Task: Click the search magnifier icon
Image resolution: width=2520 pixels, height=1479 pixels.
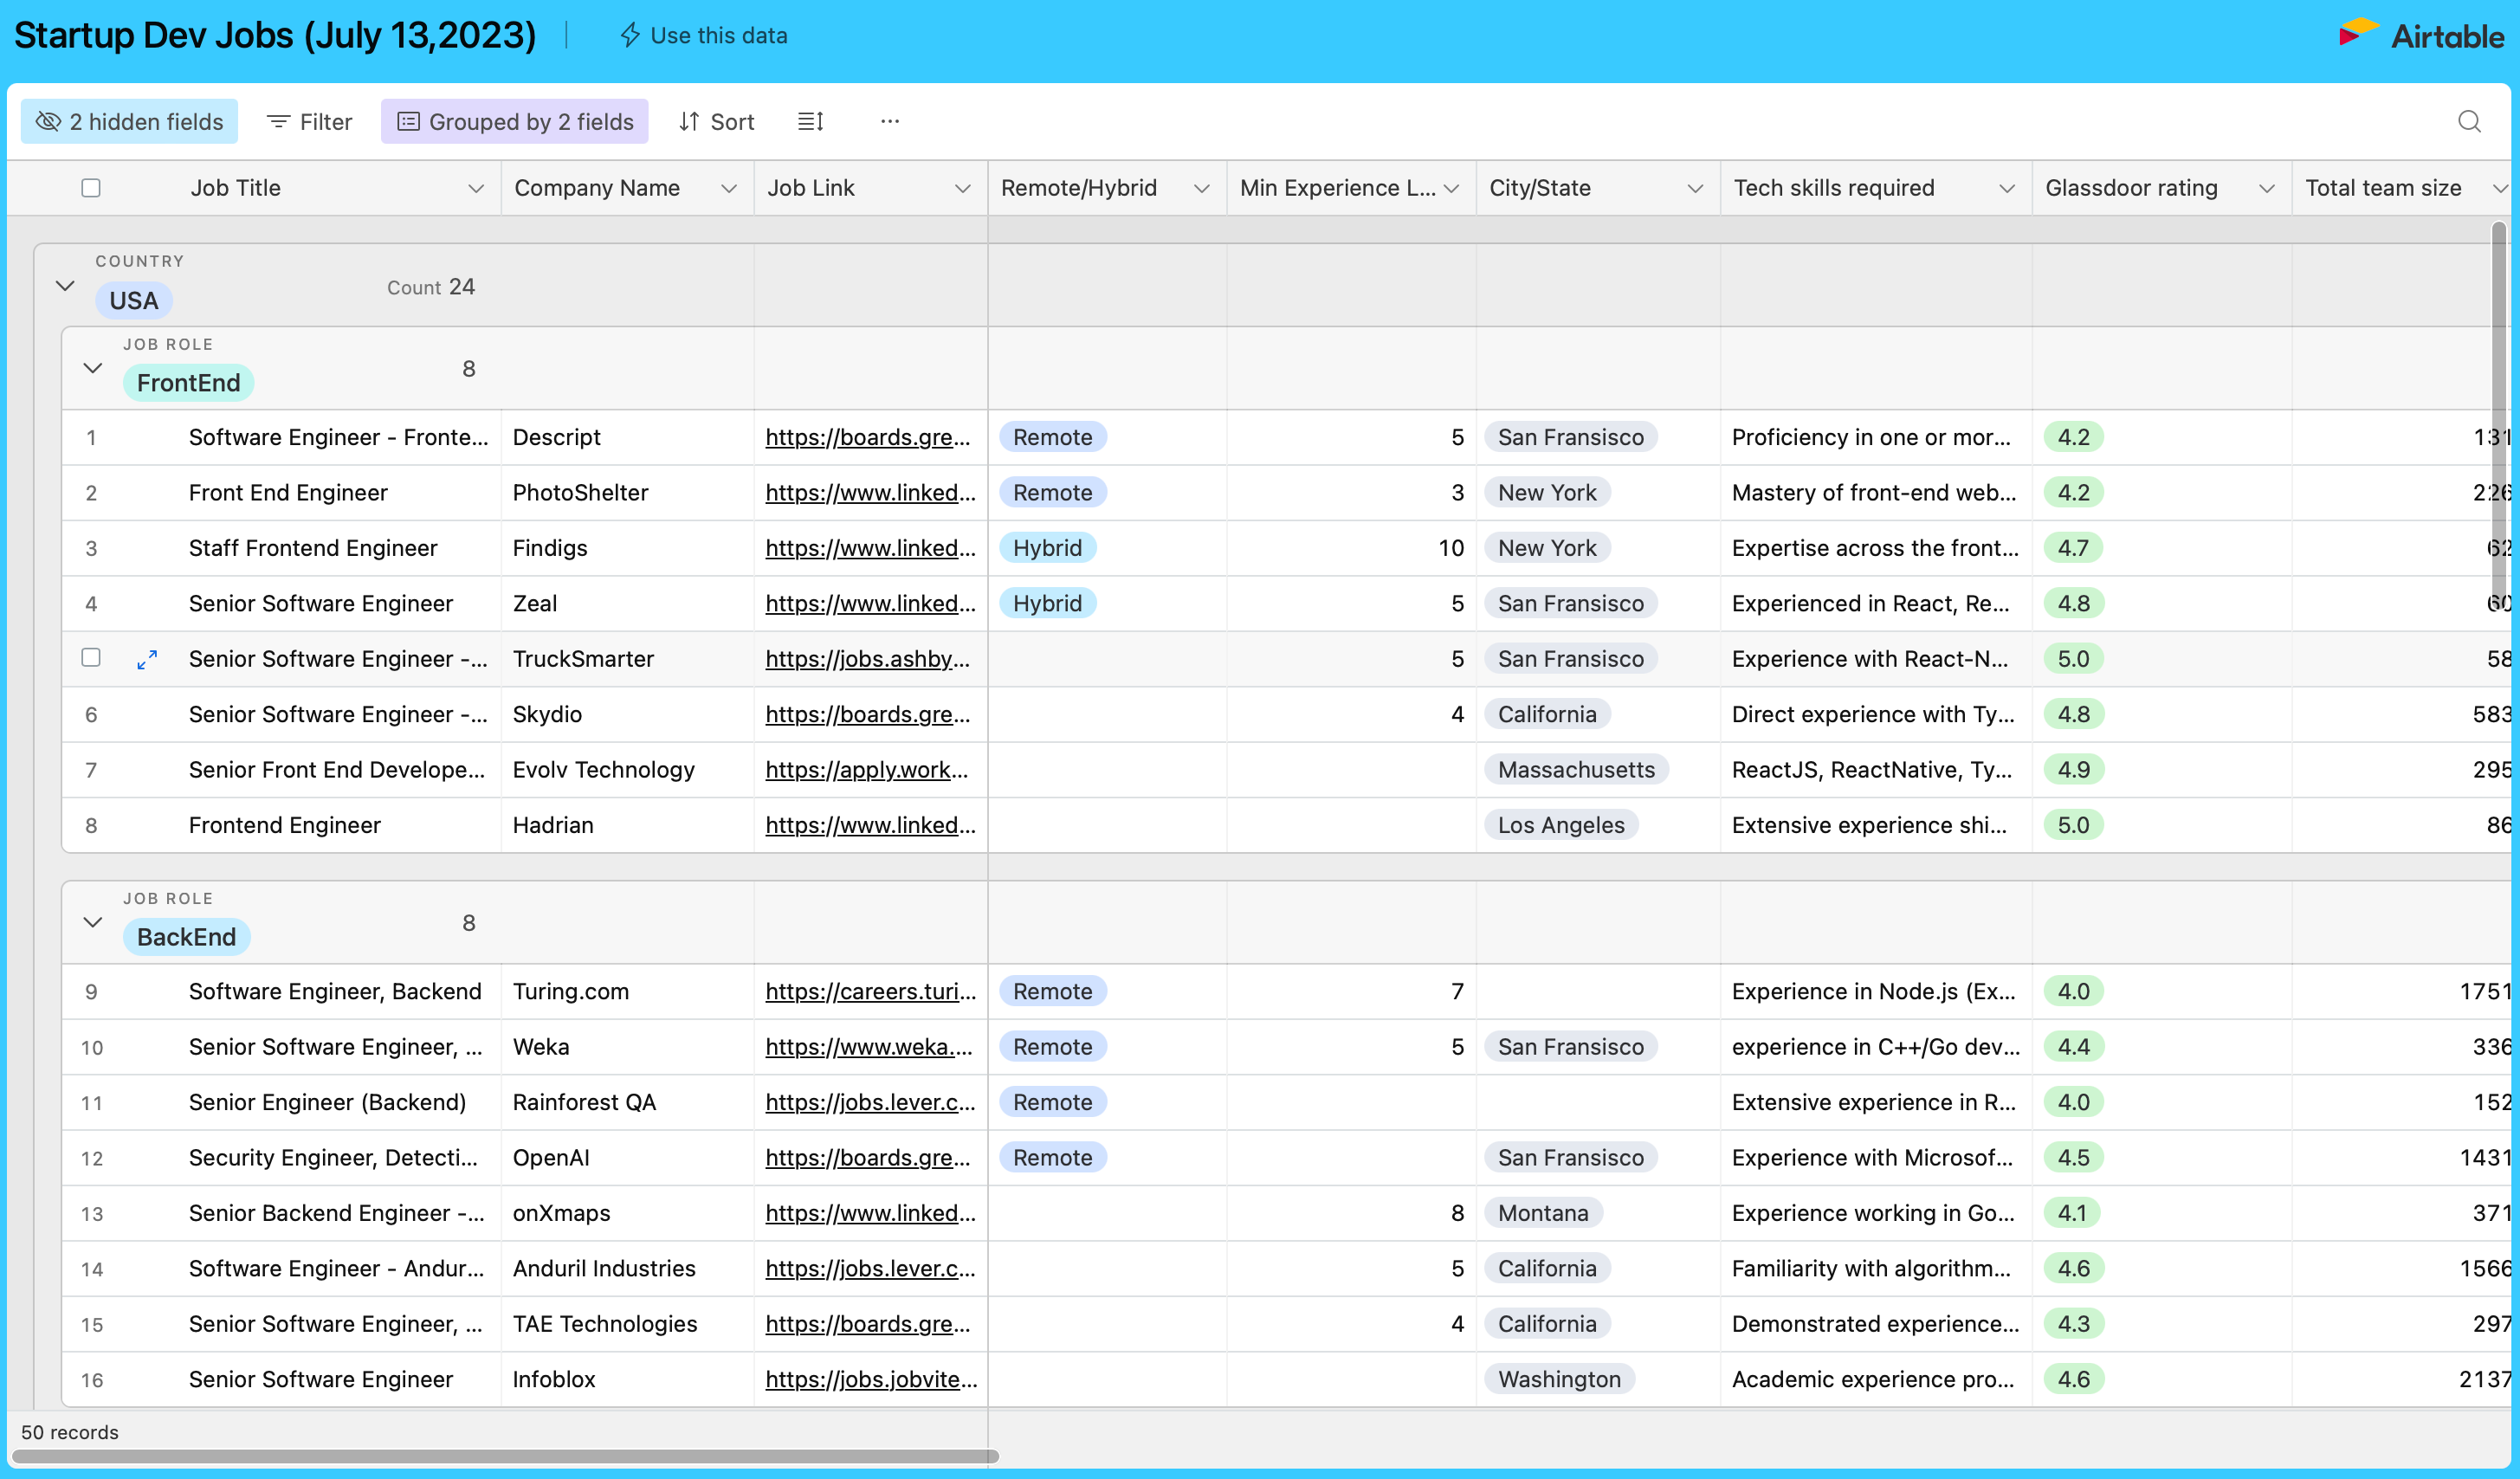Action: pos(2469,121)
